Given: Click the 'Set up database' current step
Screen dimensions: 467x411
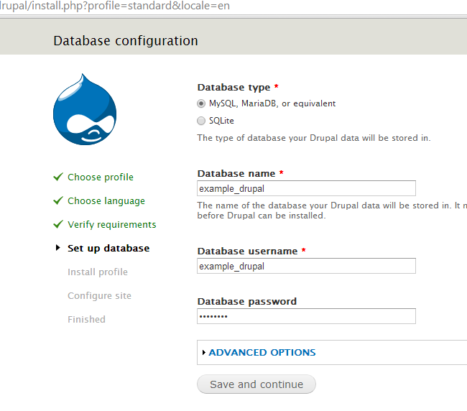Looking at the screenshot, I should pos(108,249).
